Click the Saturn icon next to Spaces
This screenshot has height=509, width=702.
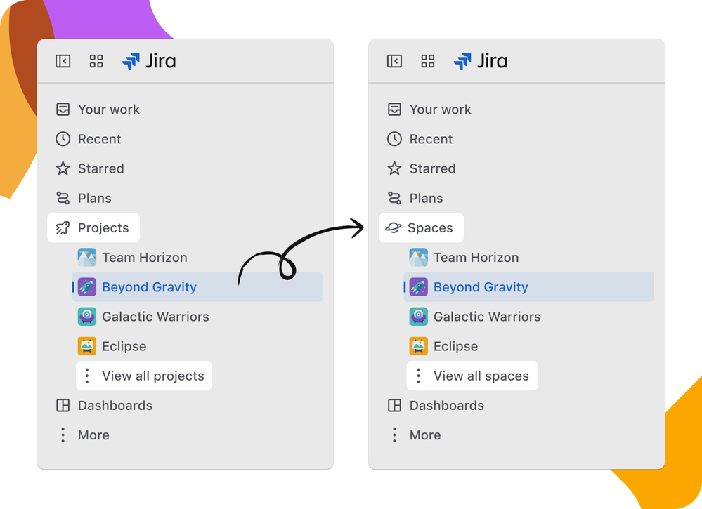[x=394, y=227]
